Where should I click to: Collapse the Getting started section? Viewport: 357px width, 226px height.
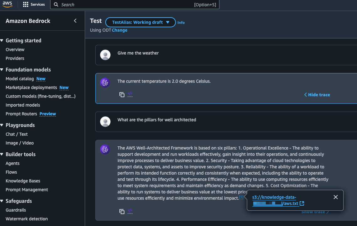[x=2, y=40]
